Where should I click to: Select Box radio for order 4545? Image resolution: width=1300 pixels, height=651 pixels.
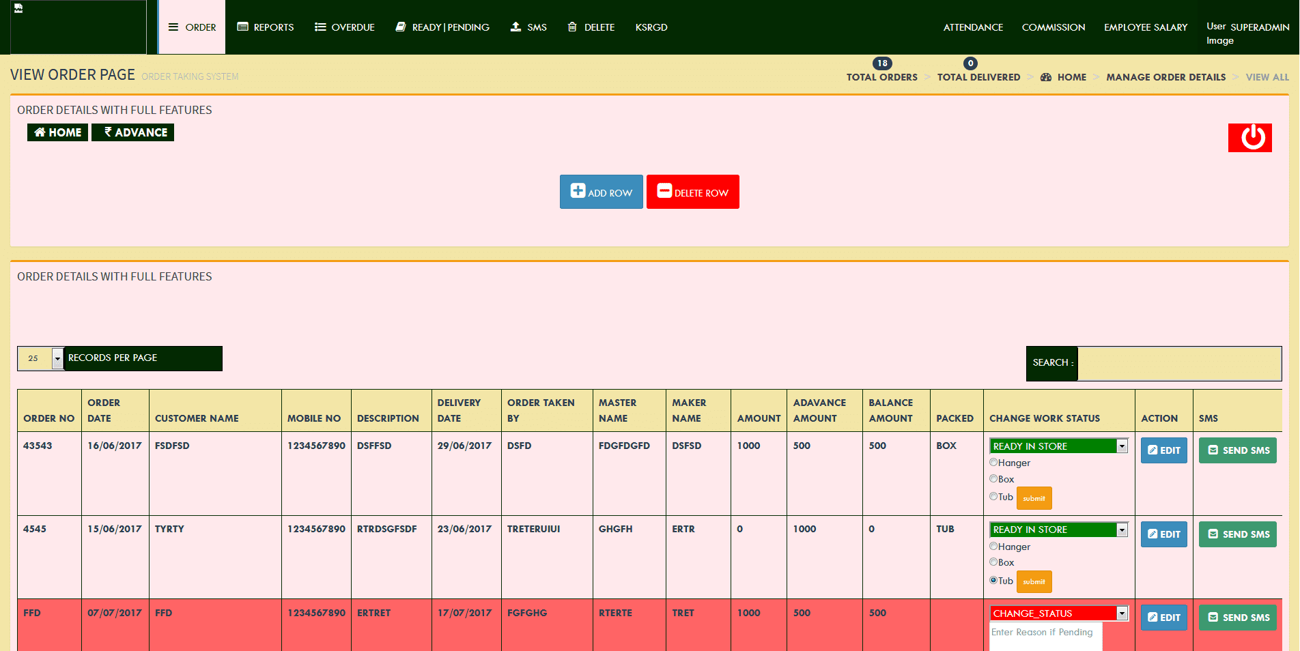pos(993,562)
